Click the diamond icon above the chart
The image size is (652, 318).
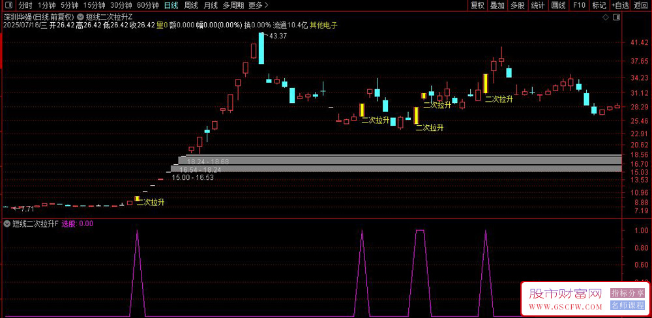point(606,17)
